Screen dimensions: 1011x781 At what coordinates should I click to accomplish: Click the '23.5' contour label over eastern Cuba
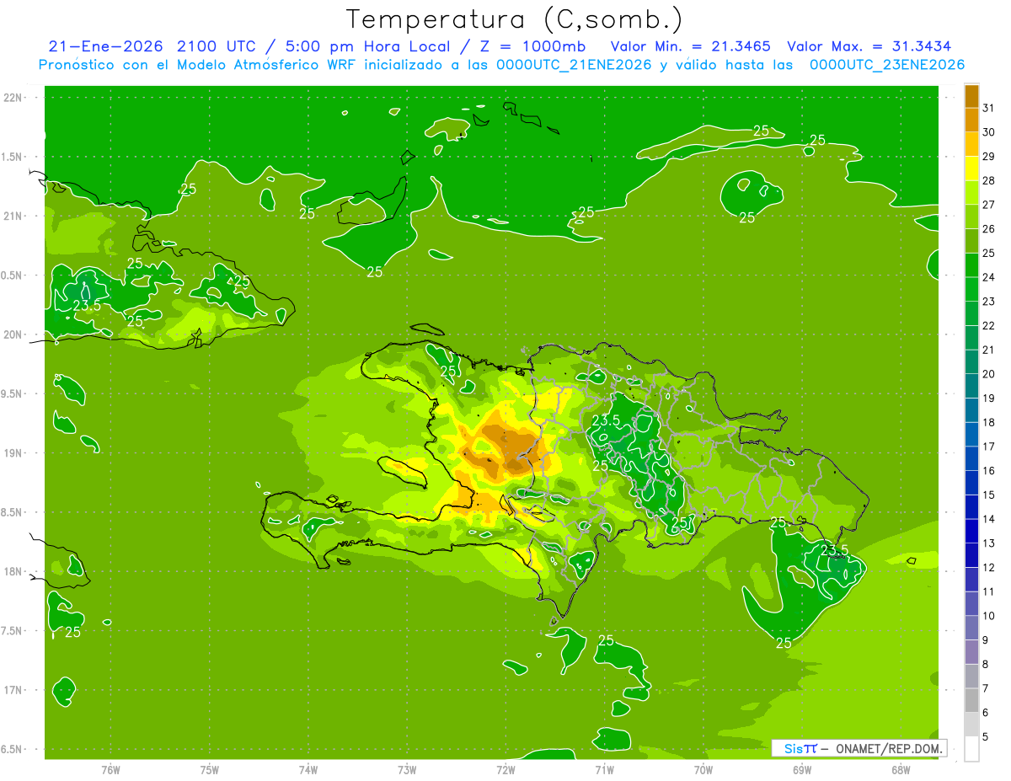(x=87, y=305)
